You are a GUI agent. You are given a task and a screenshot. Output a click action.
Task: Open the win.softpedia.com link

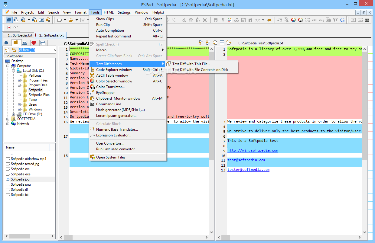[x=253, y=150]
